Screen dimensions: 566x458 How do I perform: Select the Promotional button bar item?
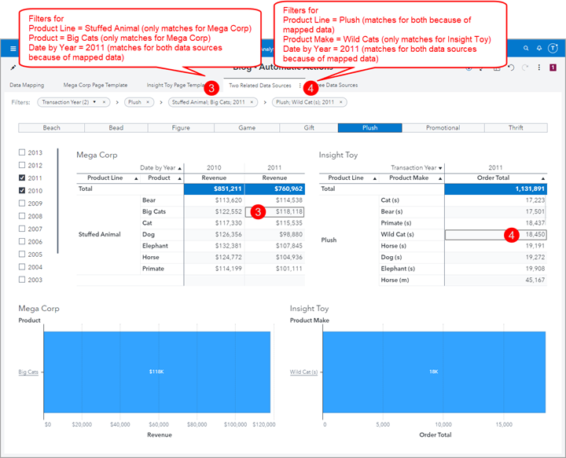coord(443,128)
